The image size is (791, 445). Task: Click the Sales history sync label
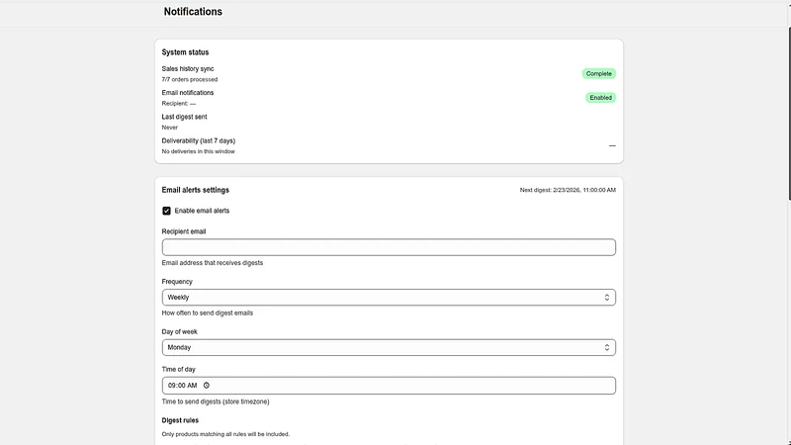(188, 68)
